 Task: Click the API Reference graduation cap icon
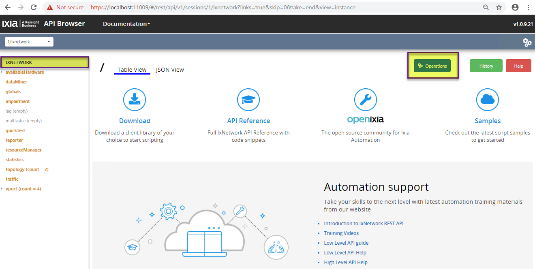(x=248, y=99)
